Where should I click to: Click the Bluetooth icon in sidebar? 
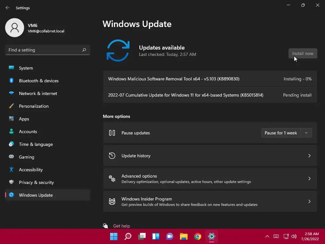pyautogui.click(x=11, y=80)
